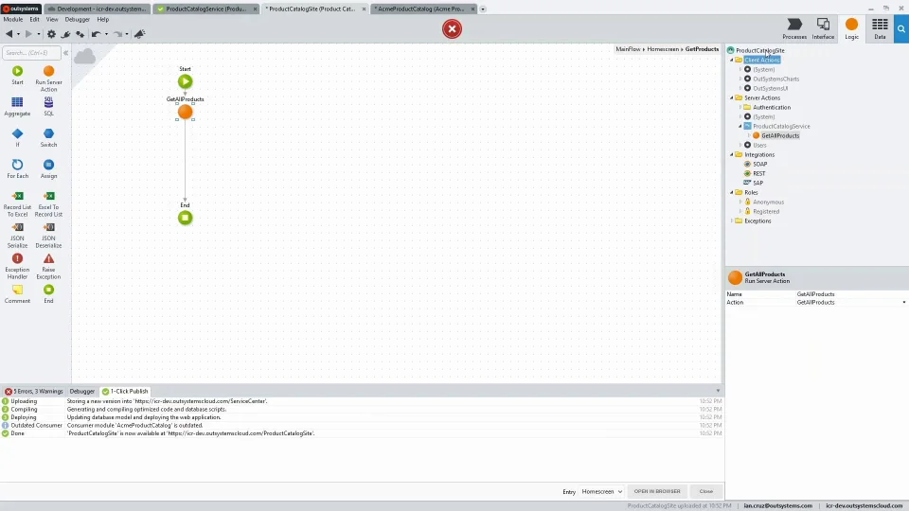Click the MainFlow breadcrumb link
This screenshot has height=511, width=909.
click(x=628, y=49)
